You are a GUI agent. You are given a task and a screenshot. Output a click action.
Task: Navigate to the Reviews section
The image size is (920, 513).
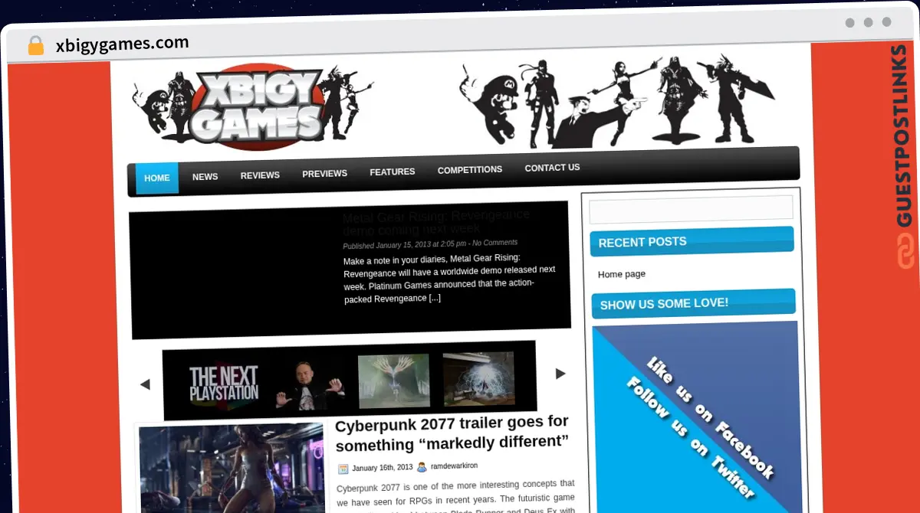point(260,175)
